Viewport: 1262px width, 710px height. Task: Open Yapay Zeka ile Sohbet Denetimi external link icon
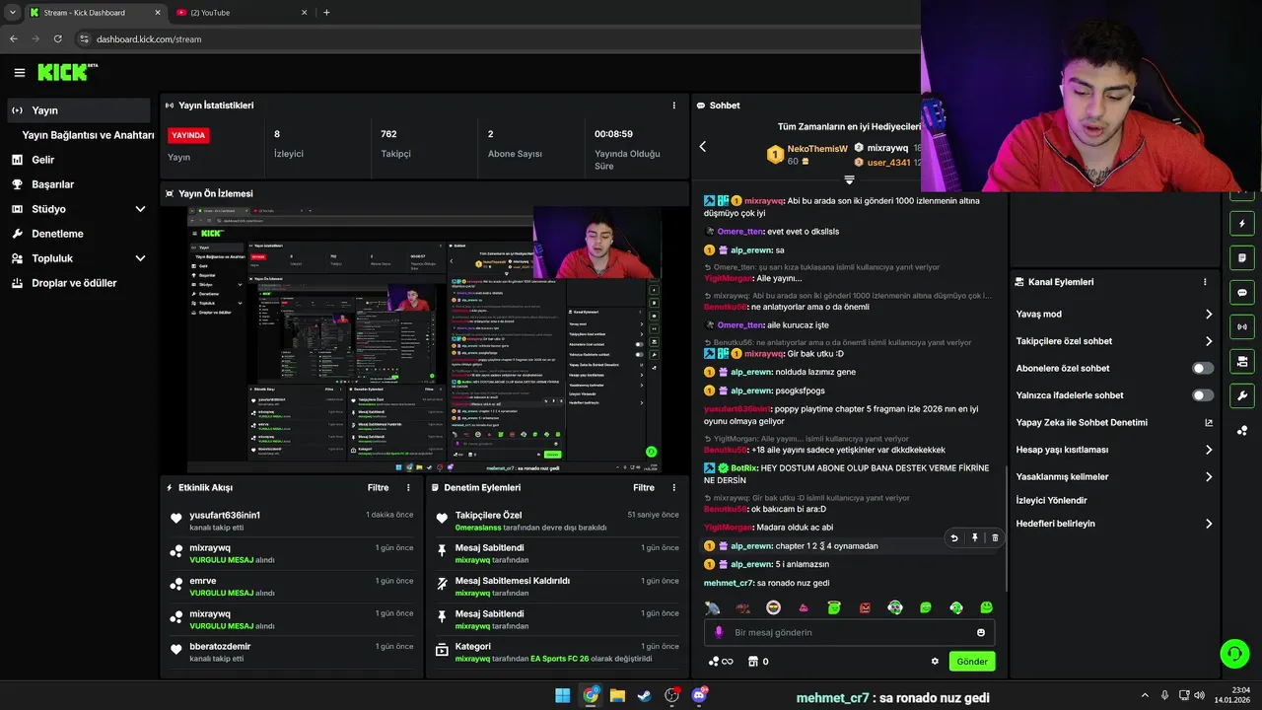pos(1209,422)
